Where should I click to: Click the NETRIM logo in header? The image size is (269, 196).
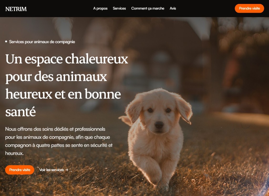tap(16, 9)
